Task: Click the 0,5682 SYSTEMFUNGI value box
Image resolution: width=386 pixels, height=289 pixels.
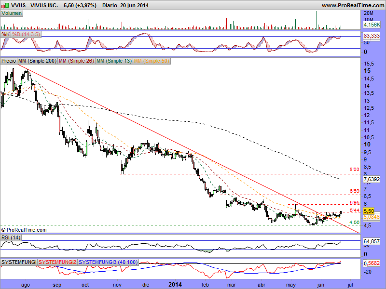Action: pyautogui.click(x=372, y=263)
